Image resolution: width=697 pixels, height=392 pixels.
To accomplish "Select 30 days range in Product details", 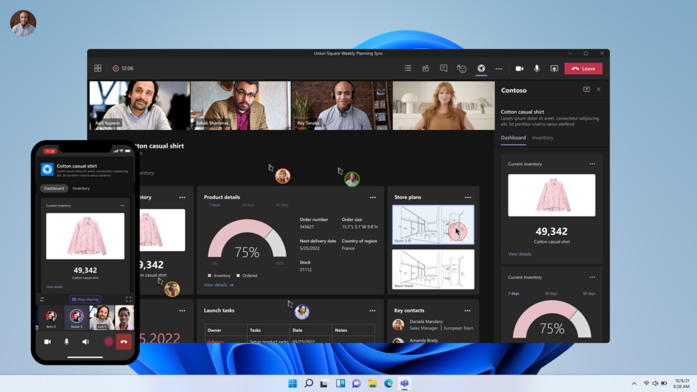I will pos(248,205).
